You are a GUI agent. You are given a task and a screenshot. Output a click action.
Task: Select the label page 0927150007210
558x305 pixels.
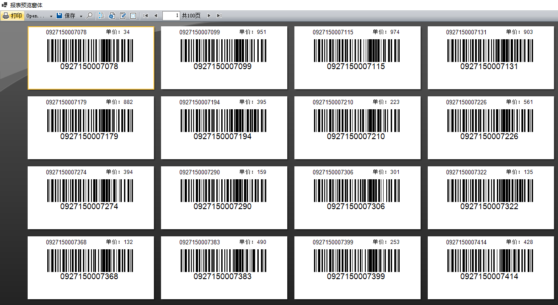(x=357, y=128)
